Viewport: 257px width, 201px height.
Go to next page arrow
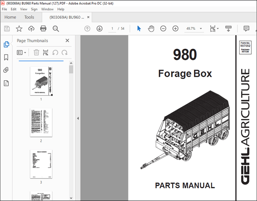[99, 29]
